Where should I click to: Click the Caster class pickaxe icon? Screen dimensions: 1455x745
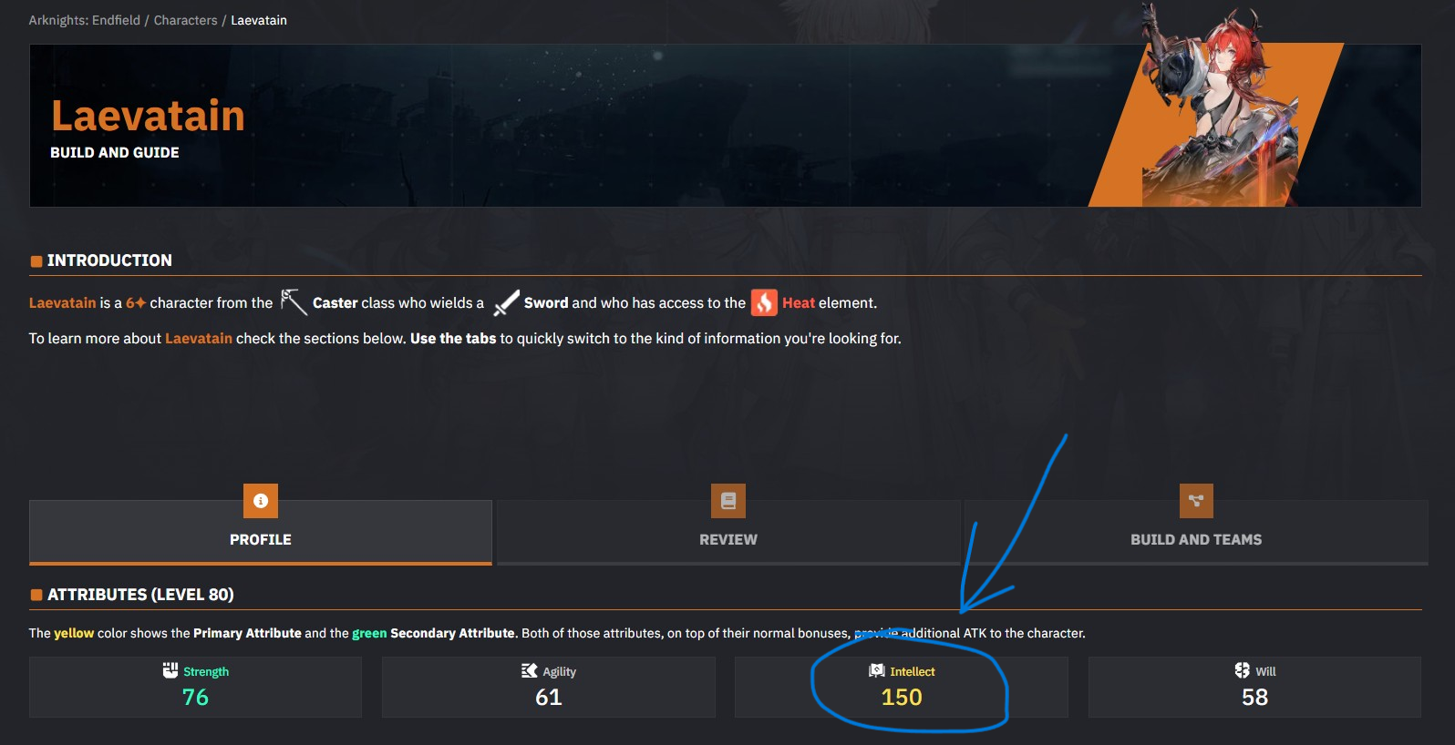pos(294,302)
